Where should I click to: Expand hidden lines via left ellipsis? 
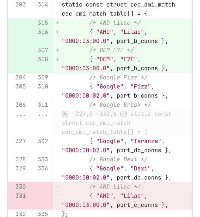(21, 115)
